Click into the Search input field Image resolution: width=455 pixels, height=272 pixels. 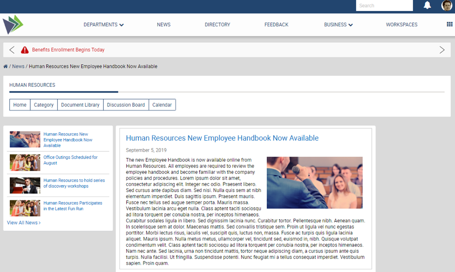click(384, 6)
